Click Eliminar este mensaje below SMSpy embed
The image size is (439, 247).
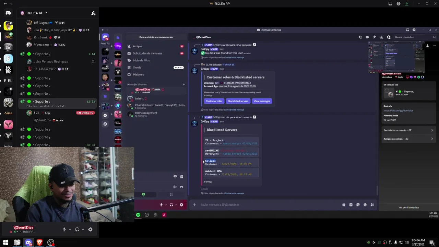[234, 193]
